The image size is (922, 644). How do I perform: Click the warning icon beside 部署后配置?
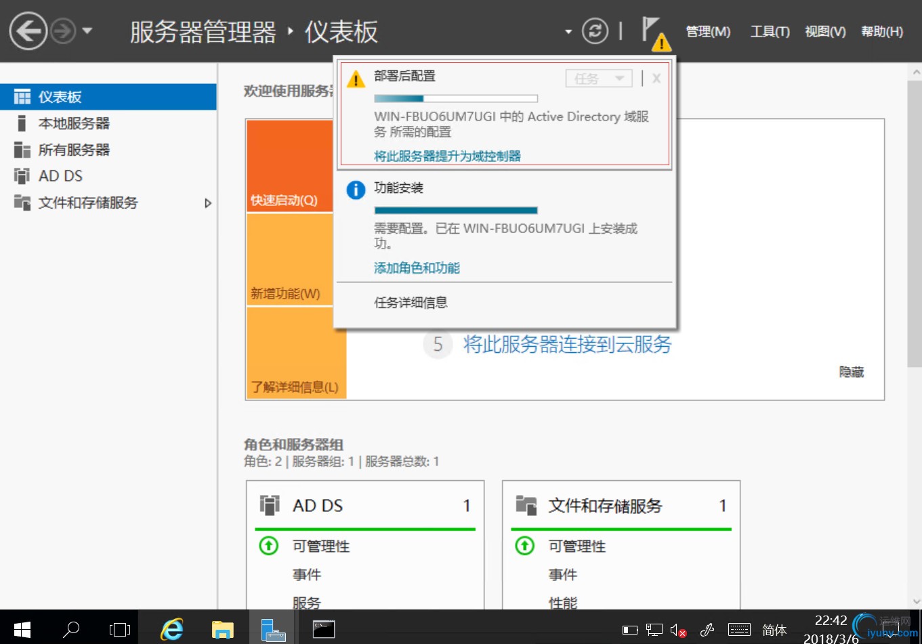pyautogui.click(x=356, y=80)
